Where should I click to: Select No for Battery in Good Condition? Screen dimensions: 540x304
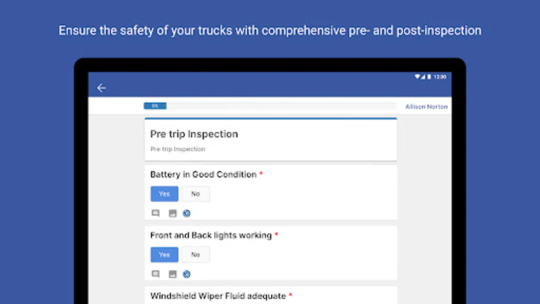[x=195, y=194]
